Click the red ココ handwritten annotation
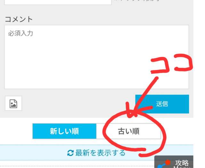Screen dimensions: 205x168 [x=172, y=64]
